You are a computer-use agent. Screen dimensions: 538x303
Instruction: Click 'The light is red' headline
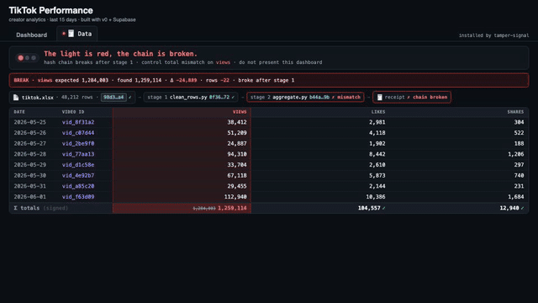point(120,54)
